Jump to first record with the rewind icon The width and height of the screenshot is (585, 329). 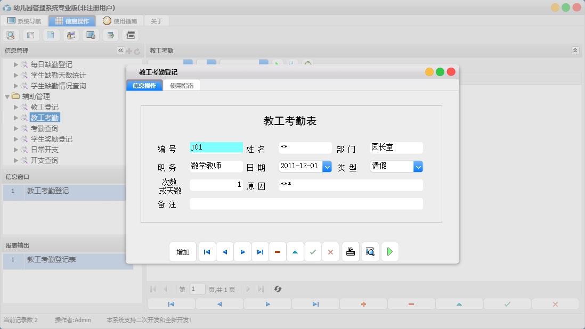(207, 251)
